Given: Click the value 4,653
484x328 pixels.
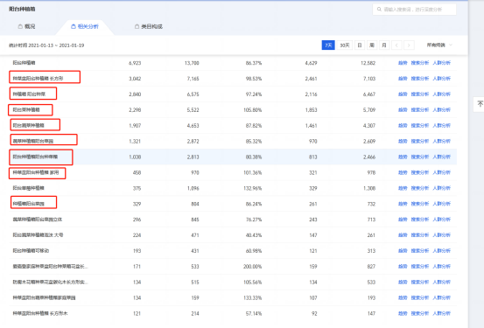Looking at the screenshot, I should [193, 126].
